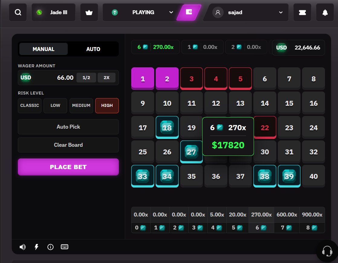Select keno tile number 6
The image size is (338, 263).
tap(265, 79)
